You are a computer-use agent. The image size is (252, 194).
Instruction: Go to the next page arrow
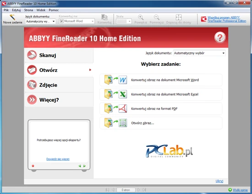[x=138, y=190]
